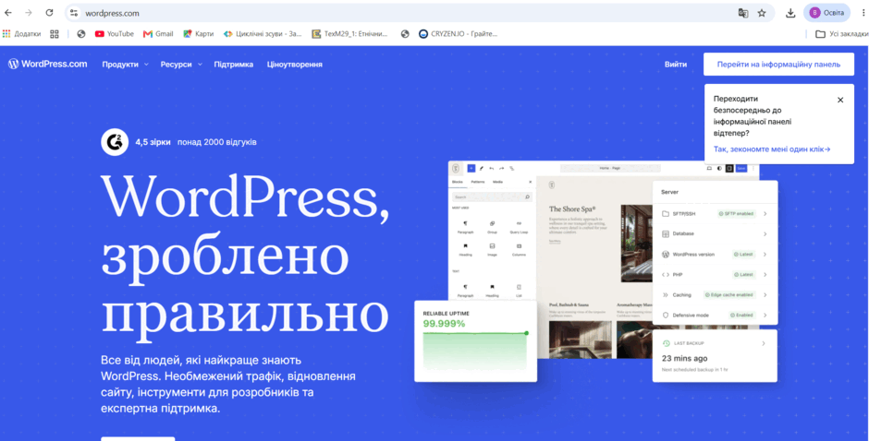Expand the Ресурси menu
The image size is (869, 441).
(181, 65)
